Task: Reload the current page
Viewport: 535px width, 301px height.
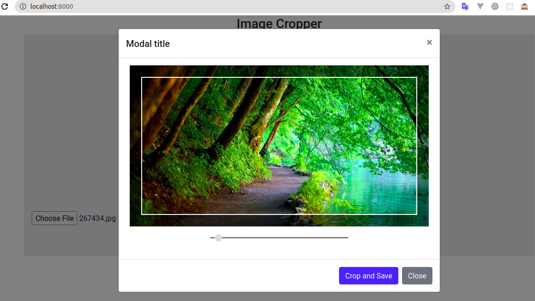Action: tap(6, 6)
